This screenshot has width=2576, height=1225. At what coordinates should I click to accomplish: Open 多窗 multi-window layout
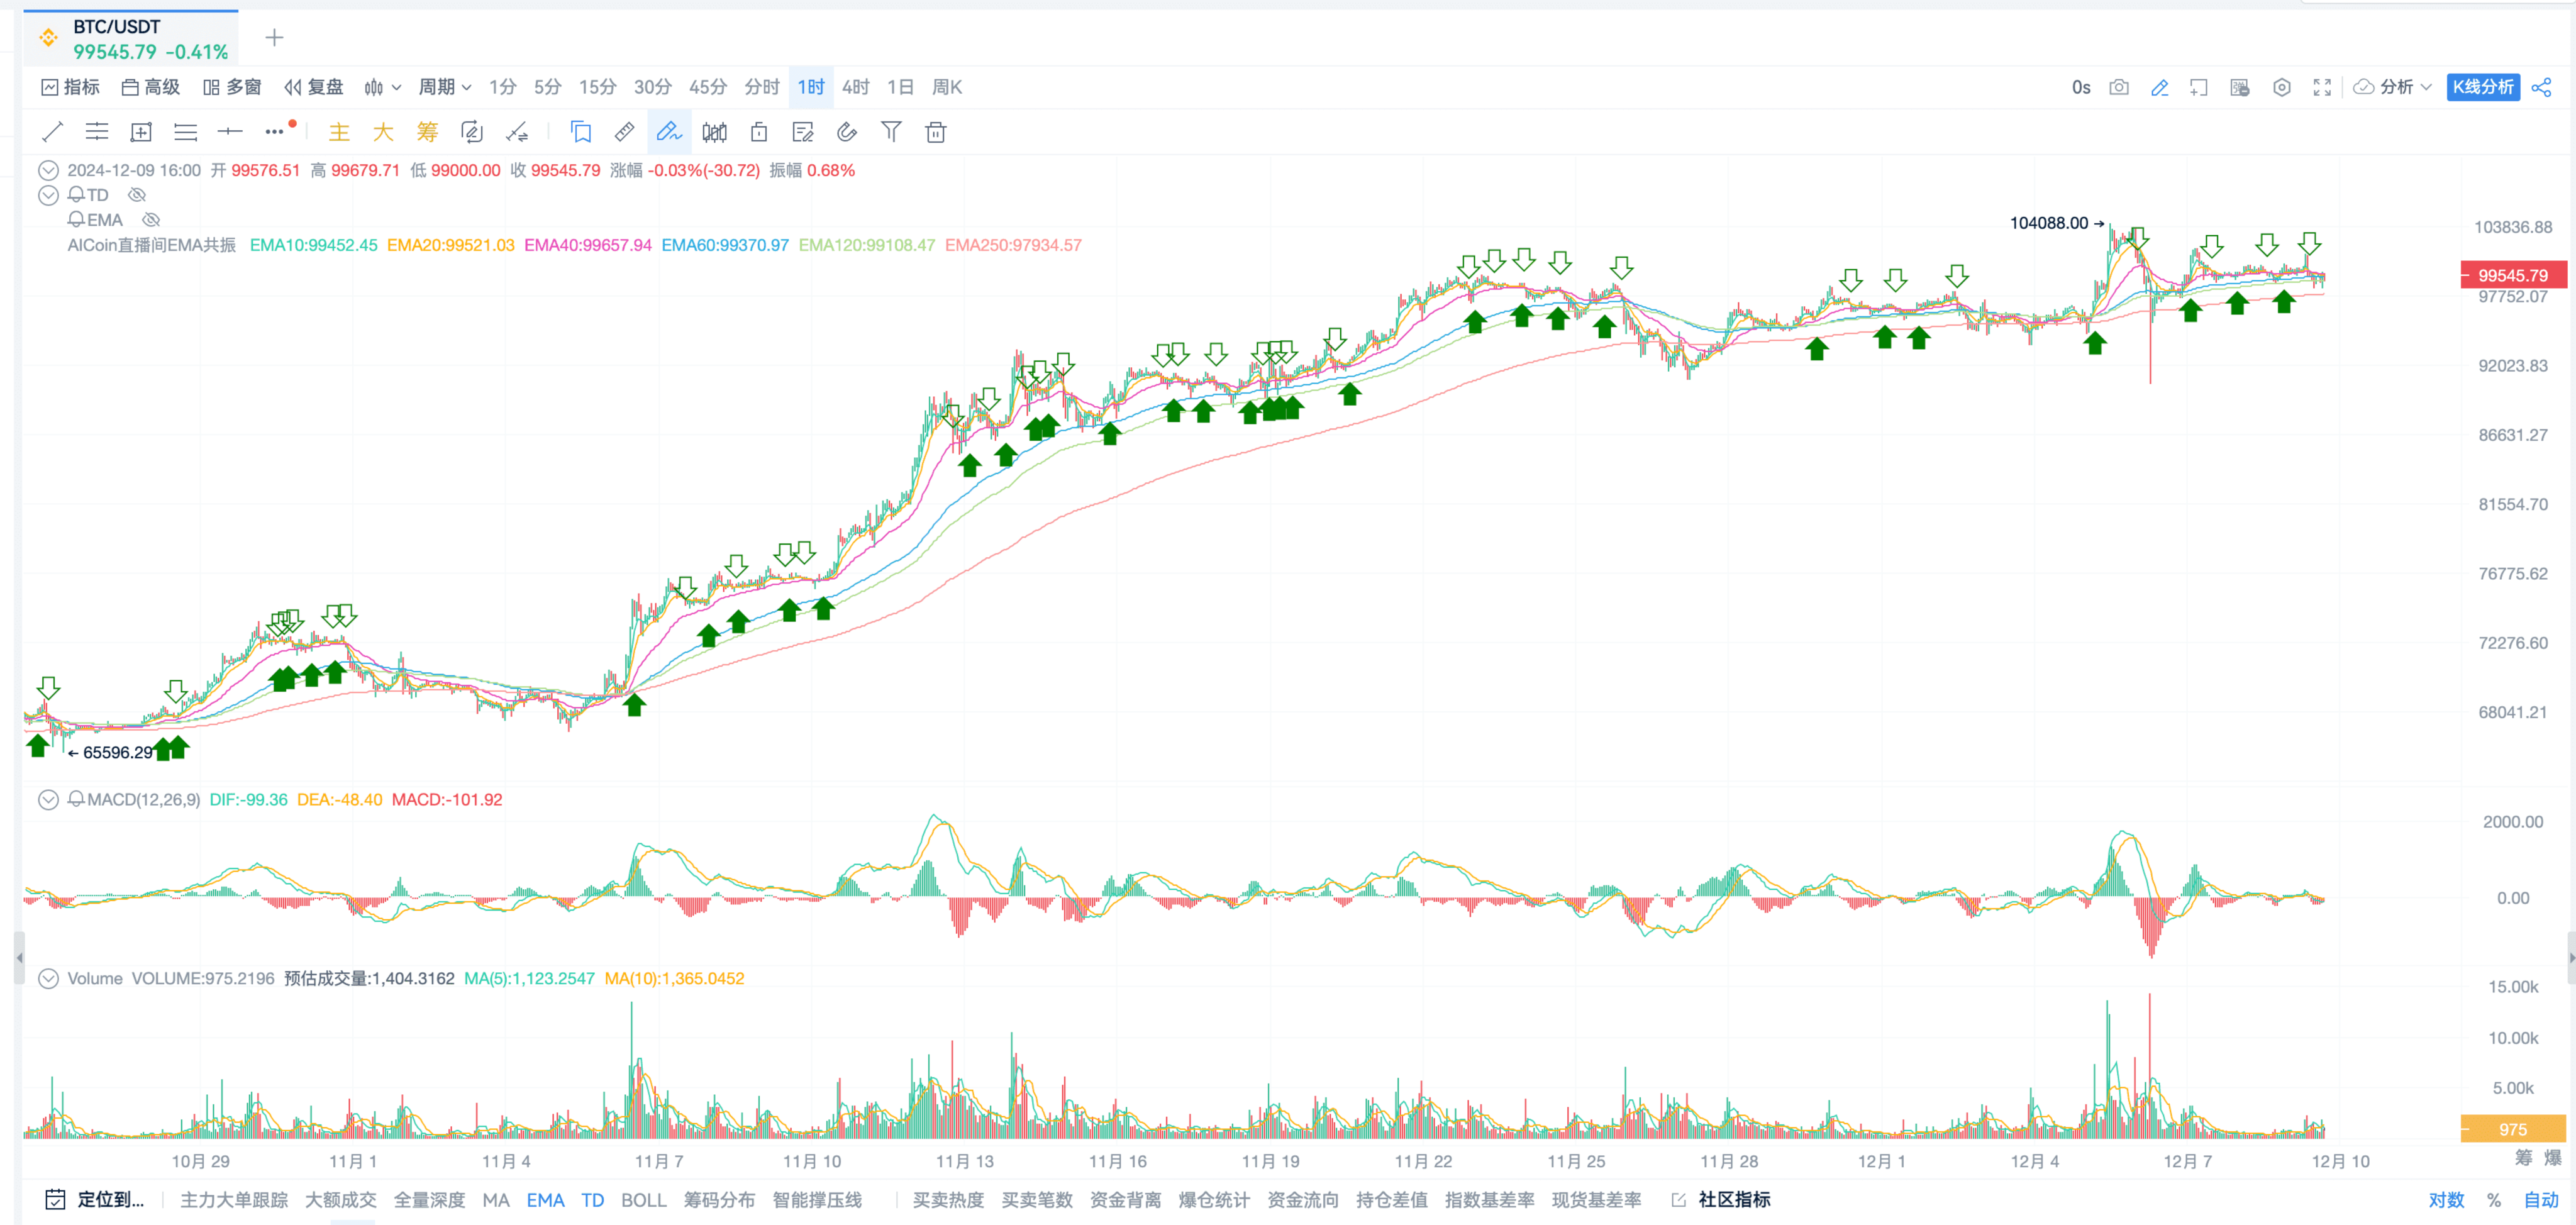pyautogui.click(x=232, y=87)
